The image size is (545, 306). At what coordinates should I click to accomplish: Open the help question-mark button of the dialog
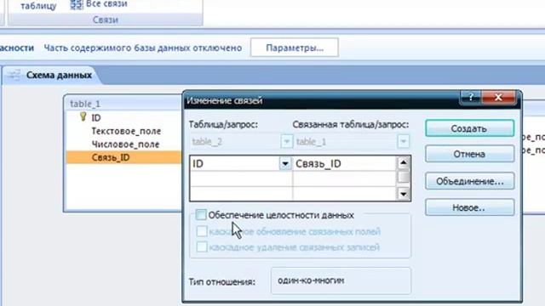pos(471,98)
